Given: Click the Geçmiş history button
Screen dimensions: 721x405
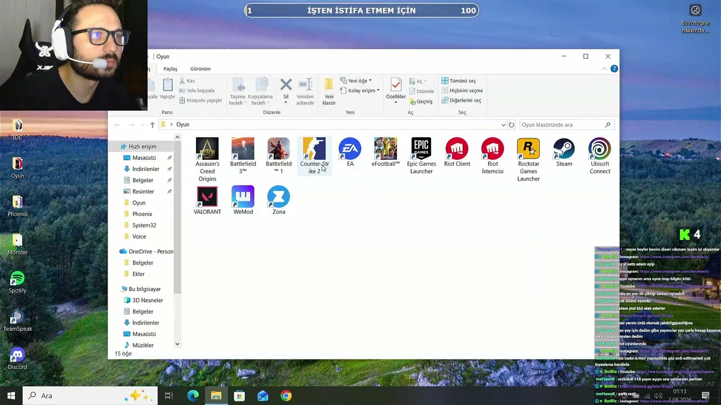Looking at the screenshot, I should click(420, 102).
